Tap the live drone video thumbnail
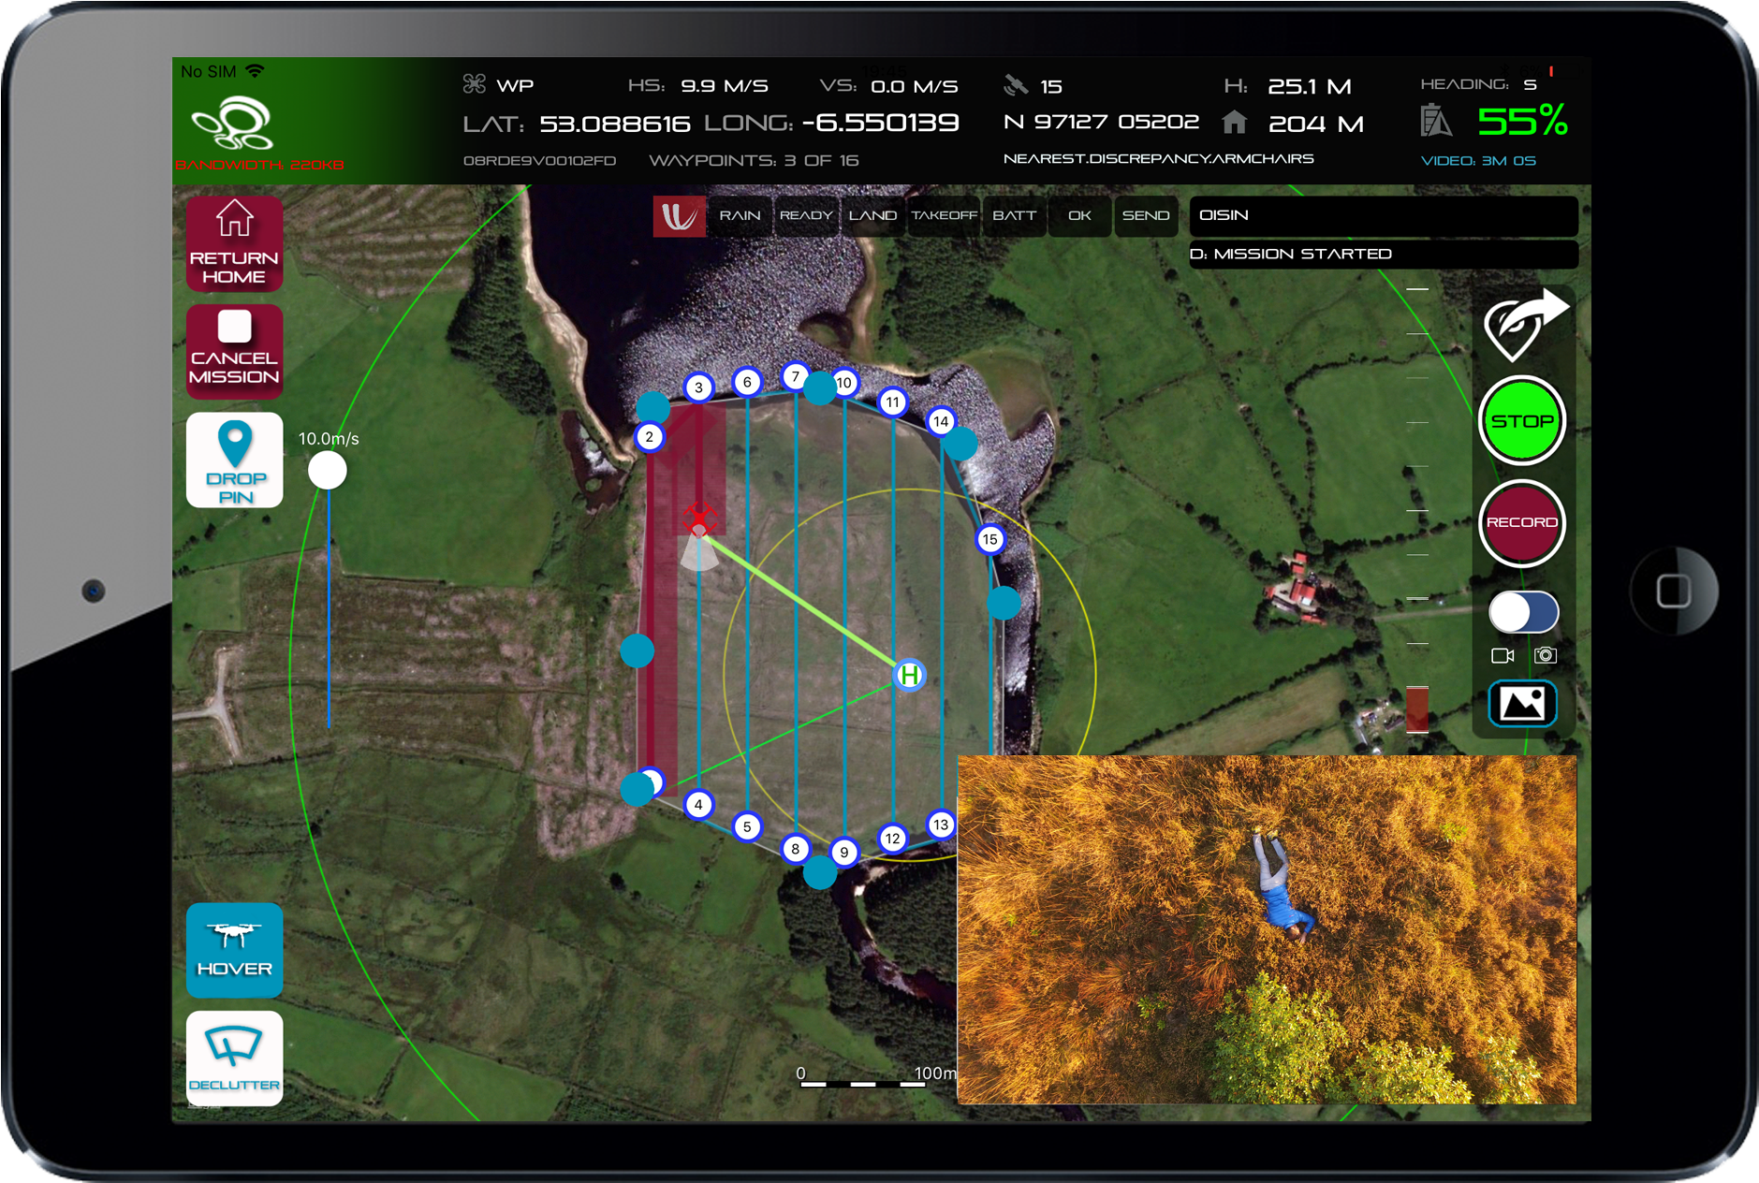 pyautogui.click(x=1267, y=929)
